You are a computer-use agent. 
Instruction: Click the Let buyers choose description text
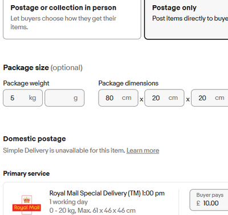[63, 23]
